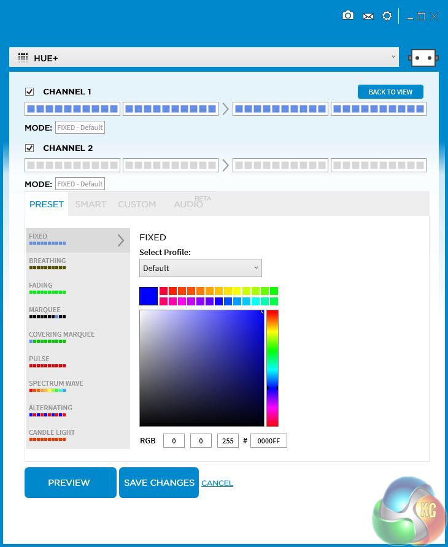Viewport: 448px width, 547px height.
Task: Open settings via the gear icon
Action: [387, 16]
